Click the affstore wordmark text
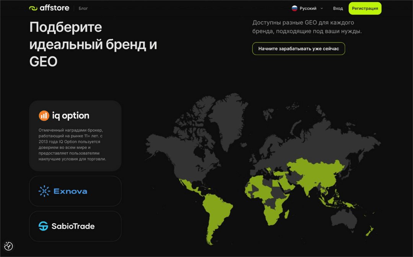Viewport: 413px width, 257px height. click(x=55, y=8)
